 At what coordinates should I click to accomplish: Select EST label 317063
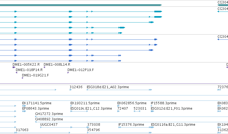click(x=22, y=130)
